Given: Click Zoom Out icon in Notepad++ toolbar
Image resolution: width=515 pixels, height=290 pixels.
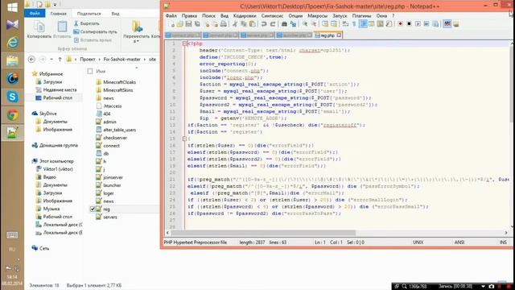Looking at the screenshot, I should point(314,24).
